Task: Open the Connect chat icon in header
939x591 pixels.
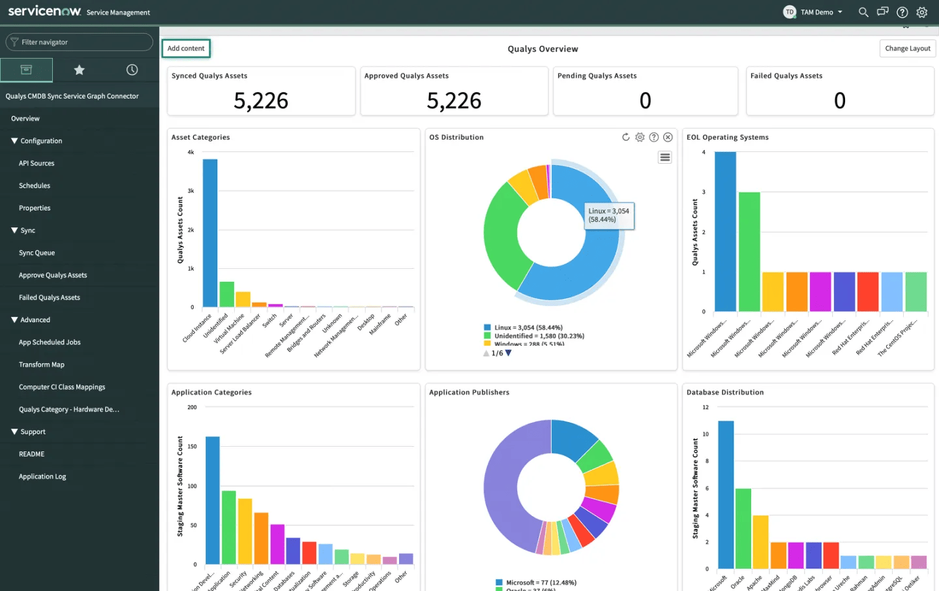Action: [883, 12]
